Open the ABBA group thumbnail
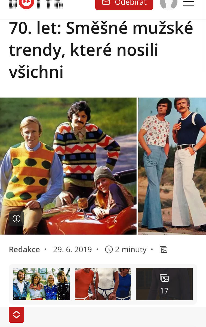This screenshot has width=206, height=327. [x=42, y=284]
